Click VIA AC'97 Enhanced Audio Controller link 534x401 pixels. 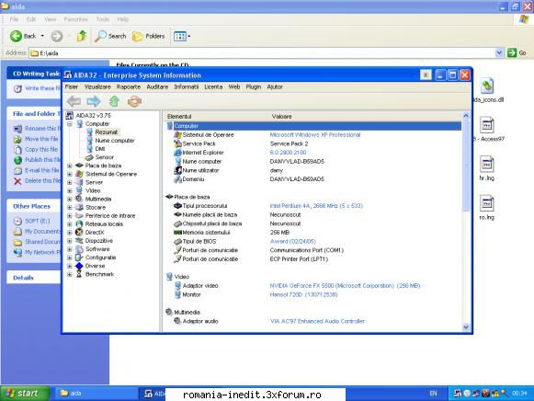tap(317, 321)
